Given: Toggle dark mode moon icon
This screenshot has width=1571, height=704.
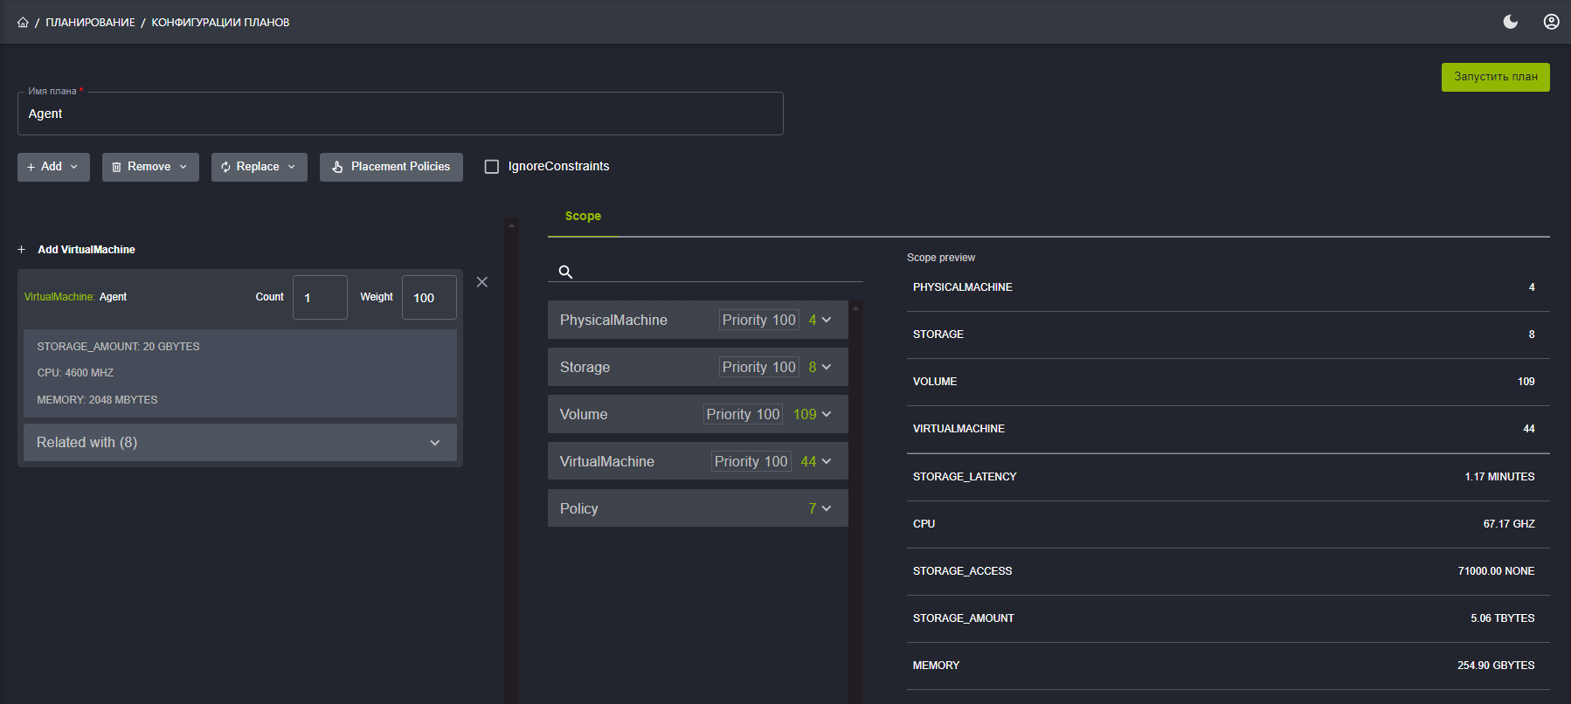Looking at the screenshot, I should point(1511,22).
